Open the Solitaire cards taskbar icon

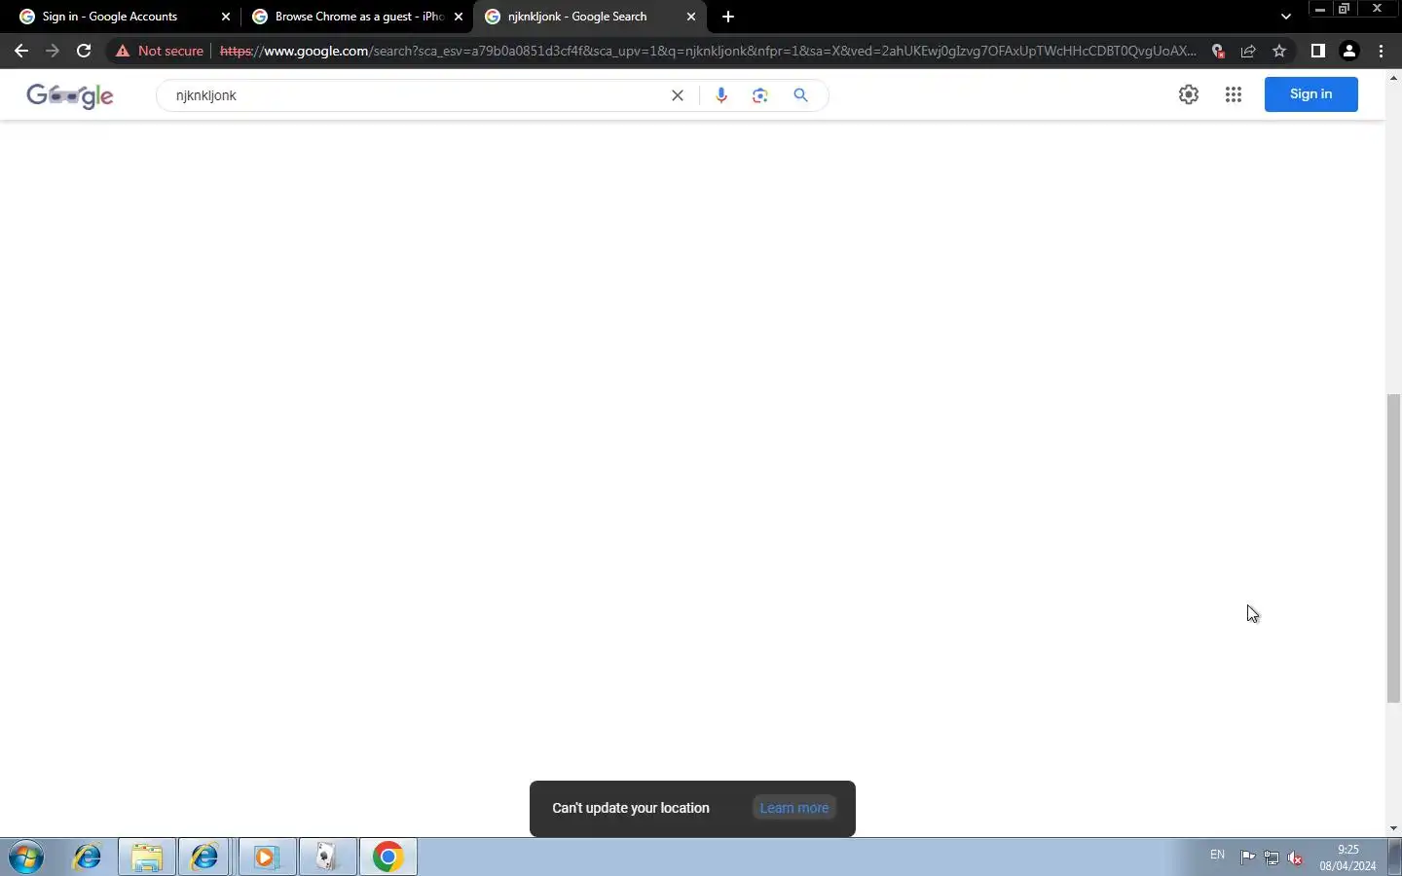(327, 858)
